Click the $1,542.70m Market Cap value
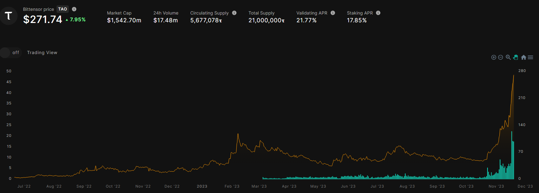The image size is (539, 193). [x=124, y=20]
